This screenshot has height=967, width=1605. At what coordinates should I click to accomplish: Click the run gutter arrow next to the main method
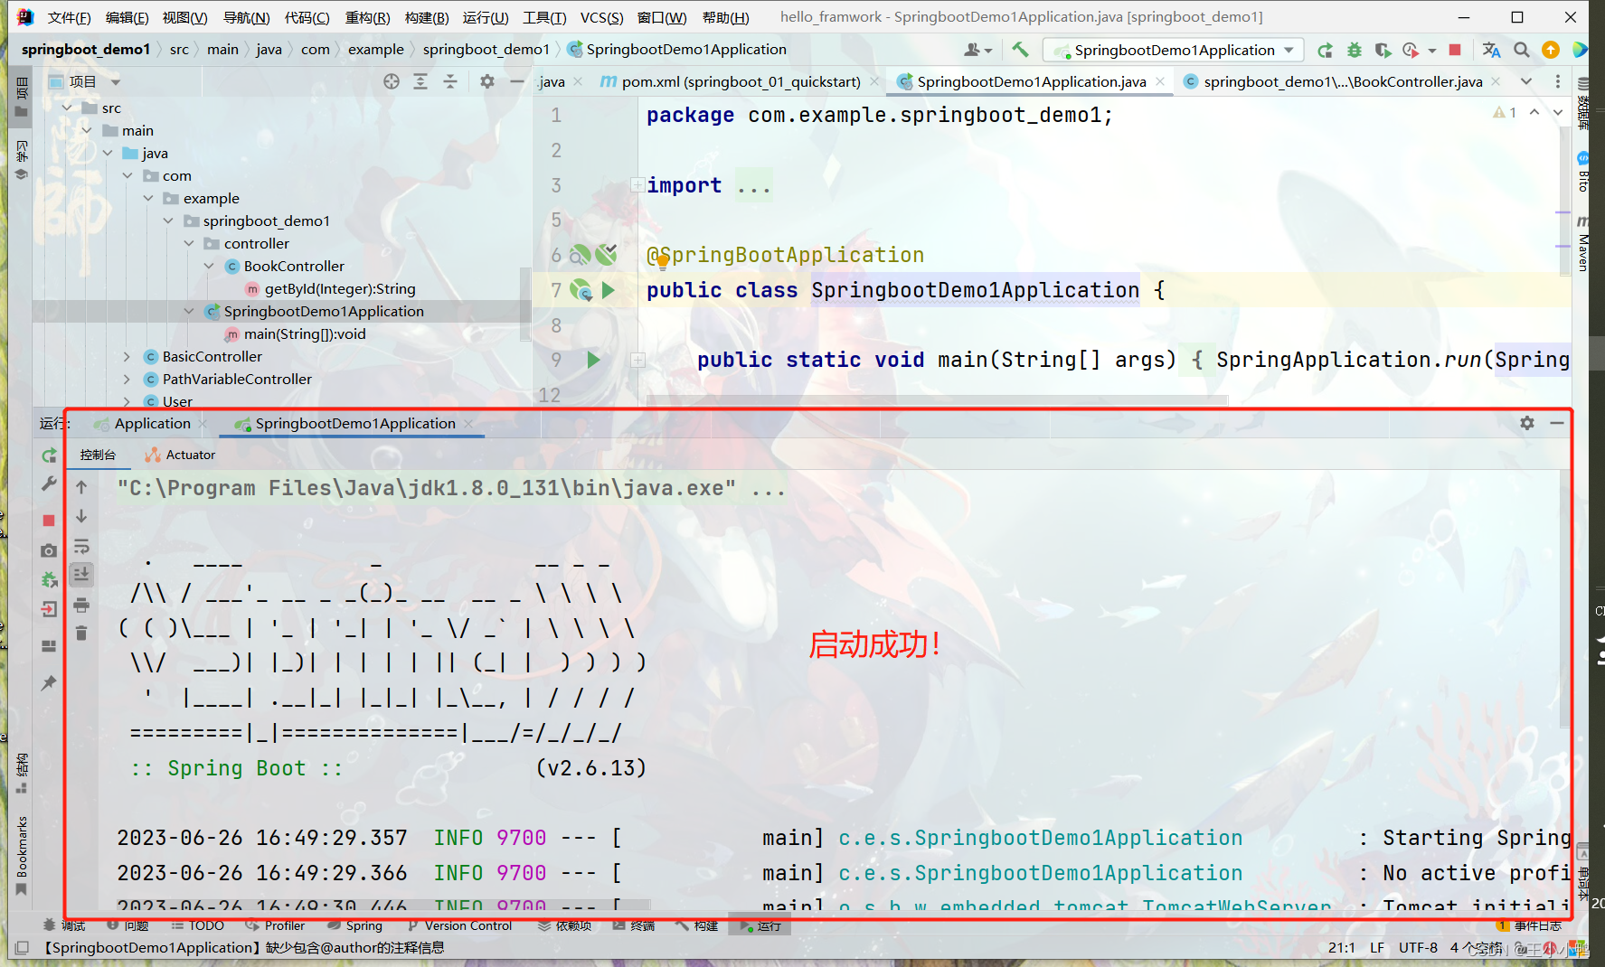click(x=593, y=360)
